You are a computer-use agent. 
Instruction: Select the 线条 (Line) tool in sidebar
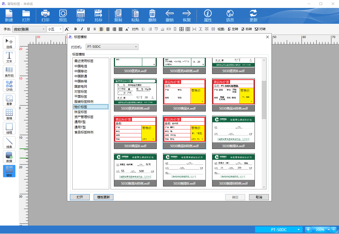(9, 143)
